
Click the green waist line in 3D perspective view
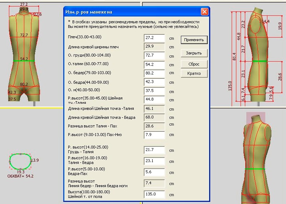(255, 169)
